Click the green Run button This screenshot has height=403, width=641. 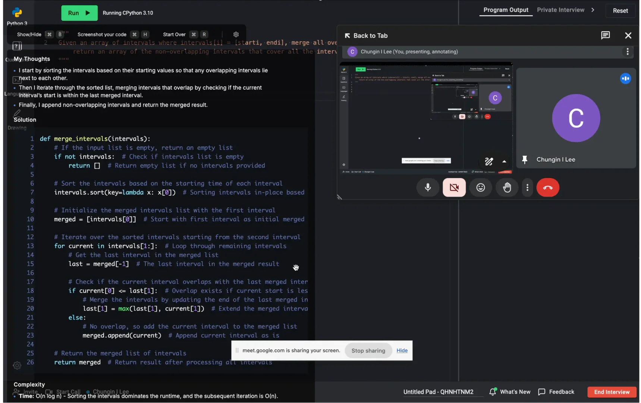tap(79, 13)
